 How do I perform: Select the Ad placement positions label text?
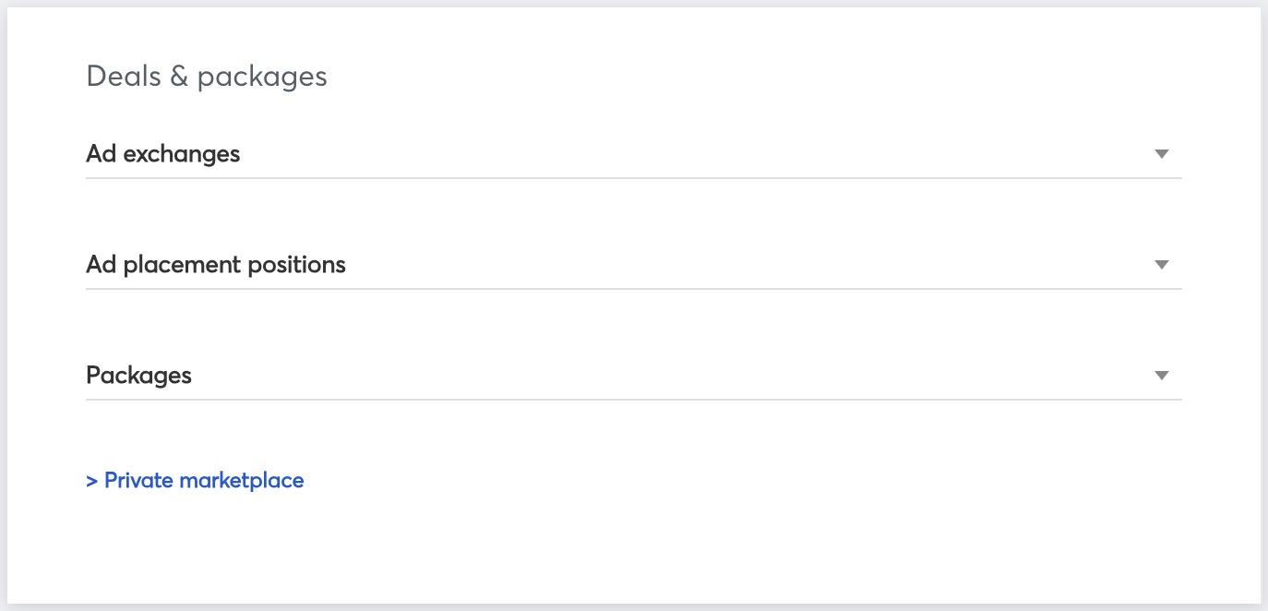[216, 265]
